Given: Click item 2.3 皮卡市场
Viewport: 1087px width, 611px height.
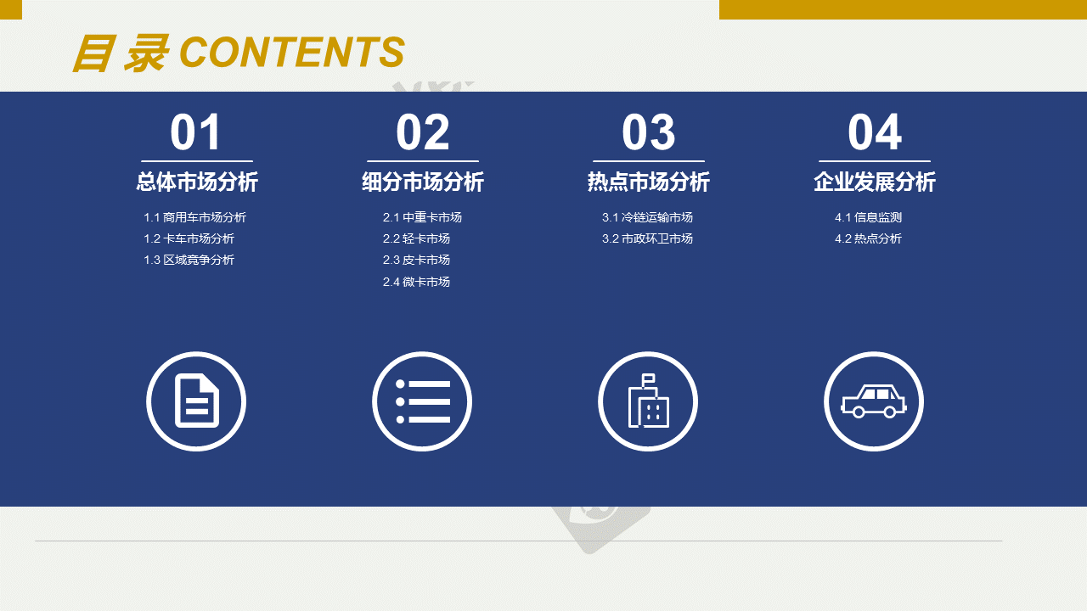Looking at the screenshot, I should (x=416, y=260).
